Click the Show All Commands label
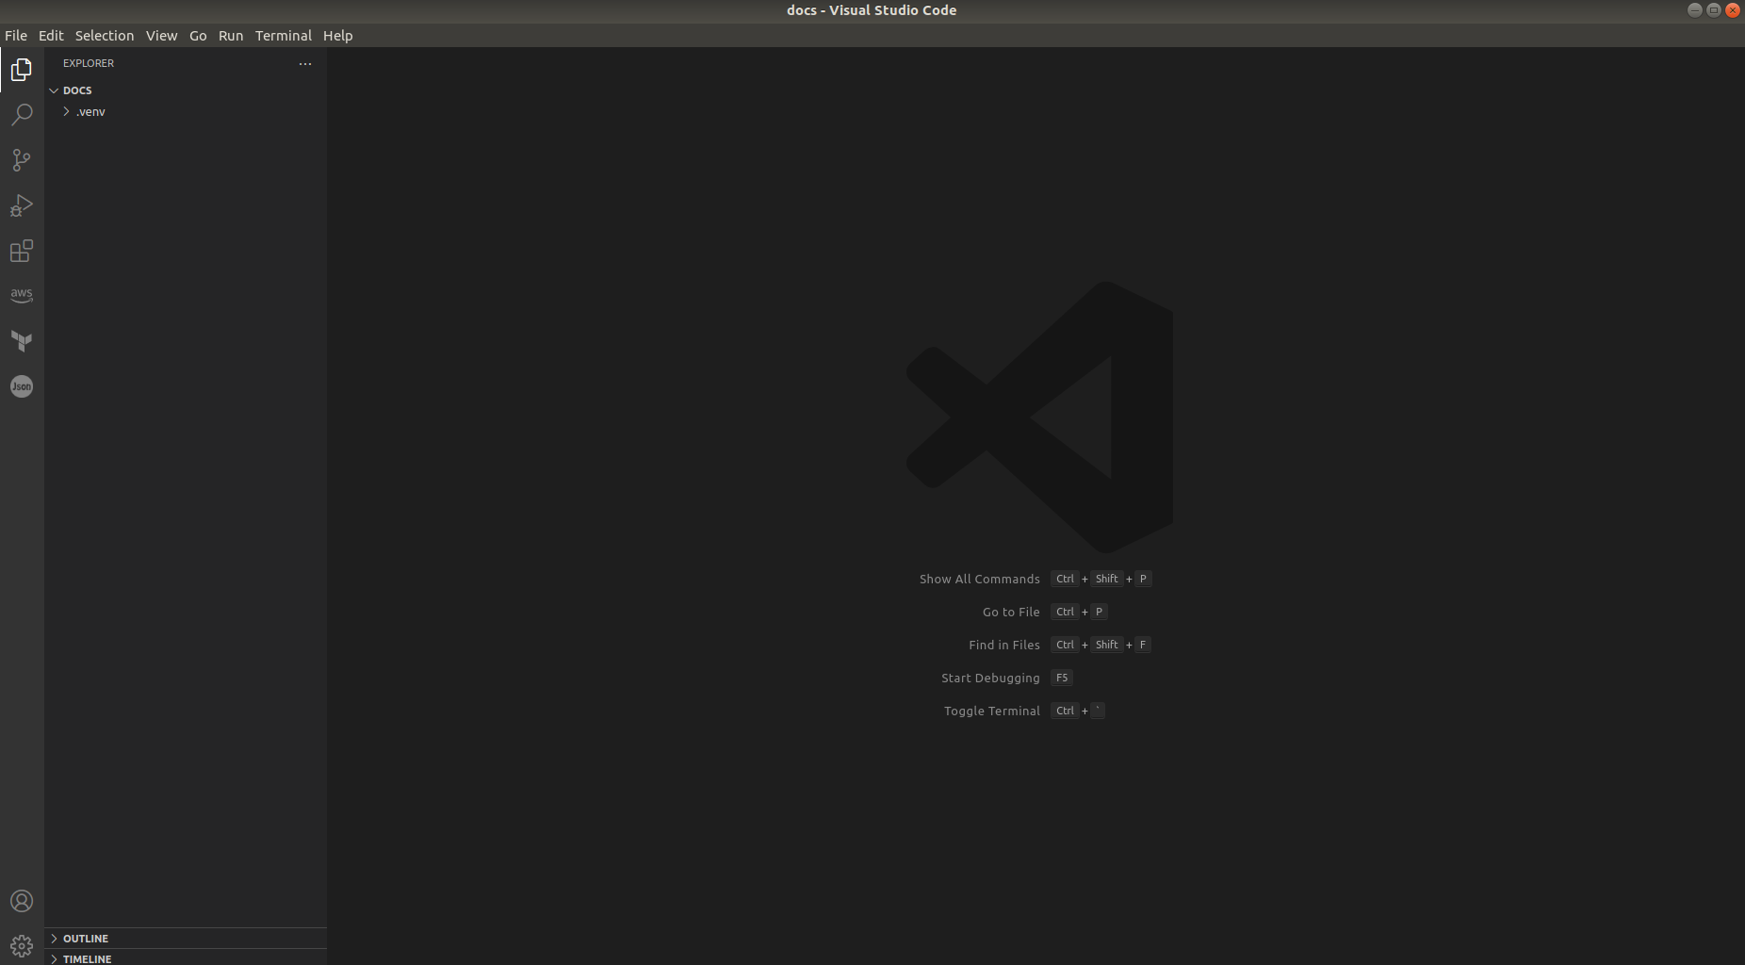The image size is (1745, 965). tap(979, 579)
